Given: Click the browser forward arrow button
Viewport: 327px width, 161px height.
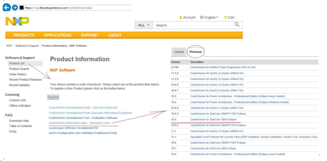Looking at the screenshot, I should click(x=15, y=8).
